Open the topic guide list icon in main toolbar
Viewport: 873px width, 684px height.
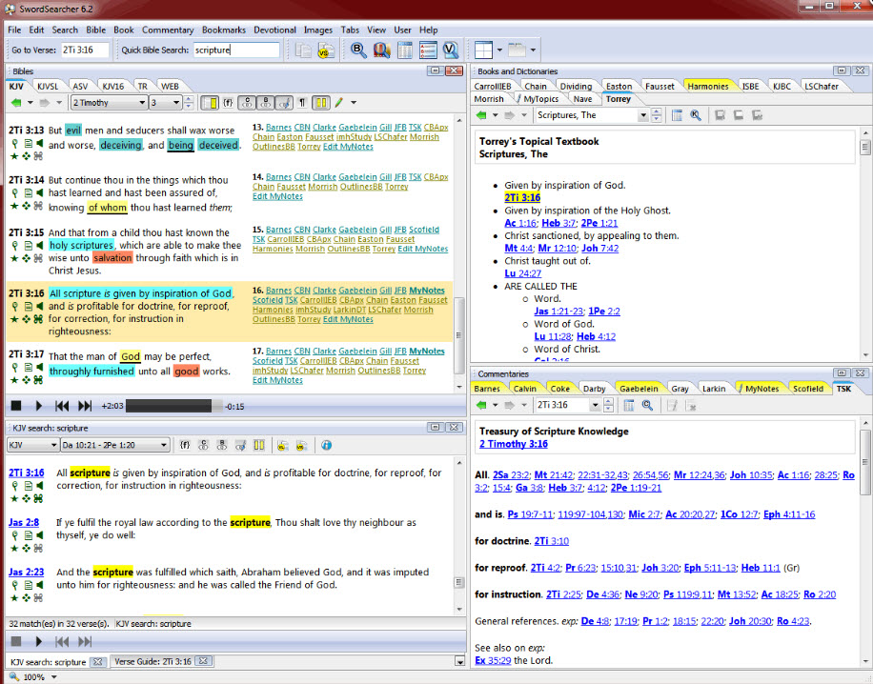428,50
